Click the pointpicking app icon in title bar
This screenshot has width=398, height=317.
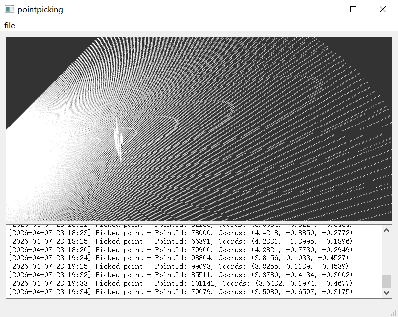click(9, 9)
